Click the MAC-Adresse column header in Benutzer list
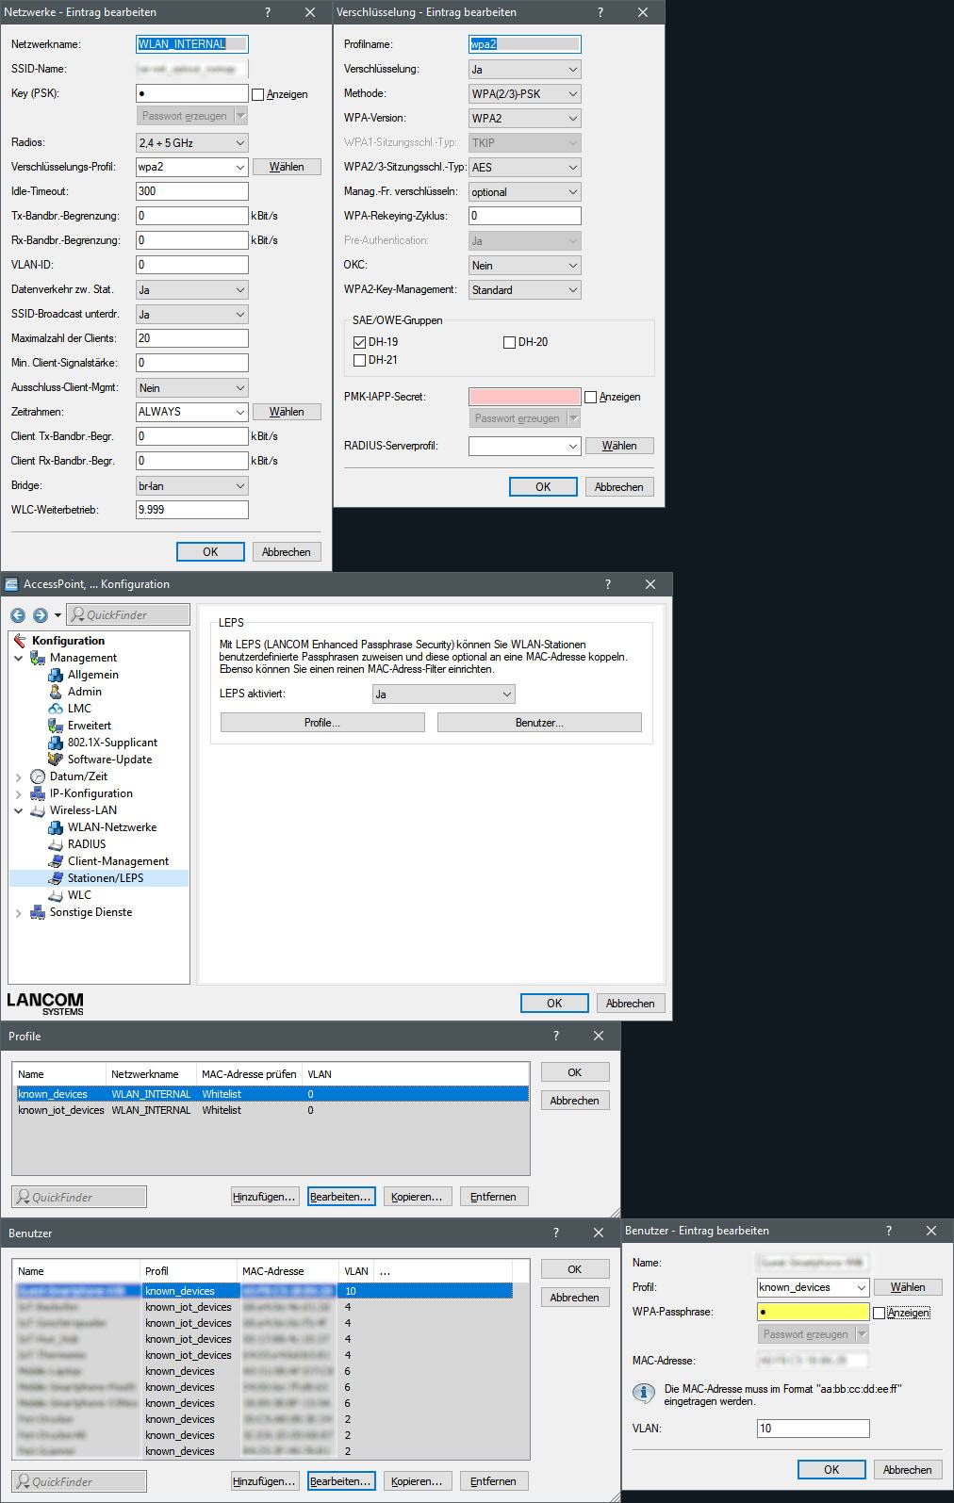 [288, 1271]
